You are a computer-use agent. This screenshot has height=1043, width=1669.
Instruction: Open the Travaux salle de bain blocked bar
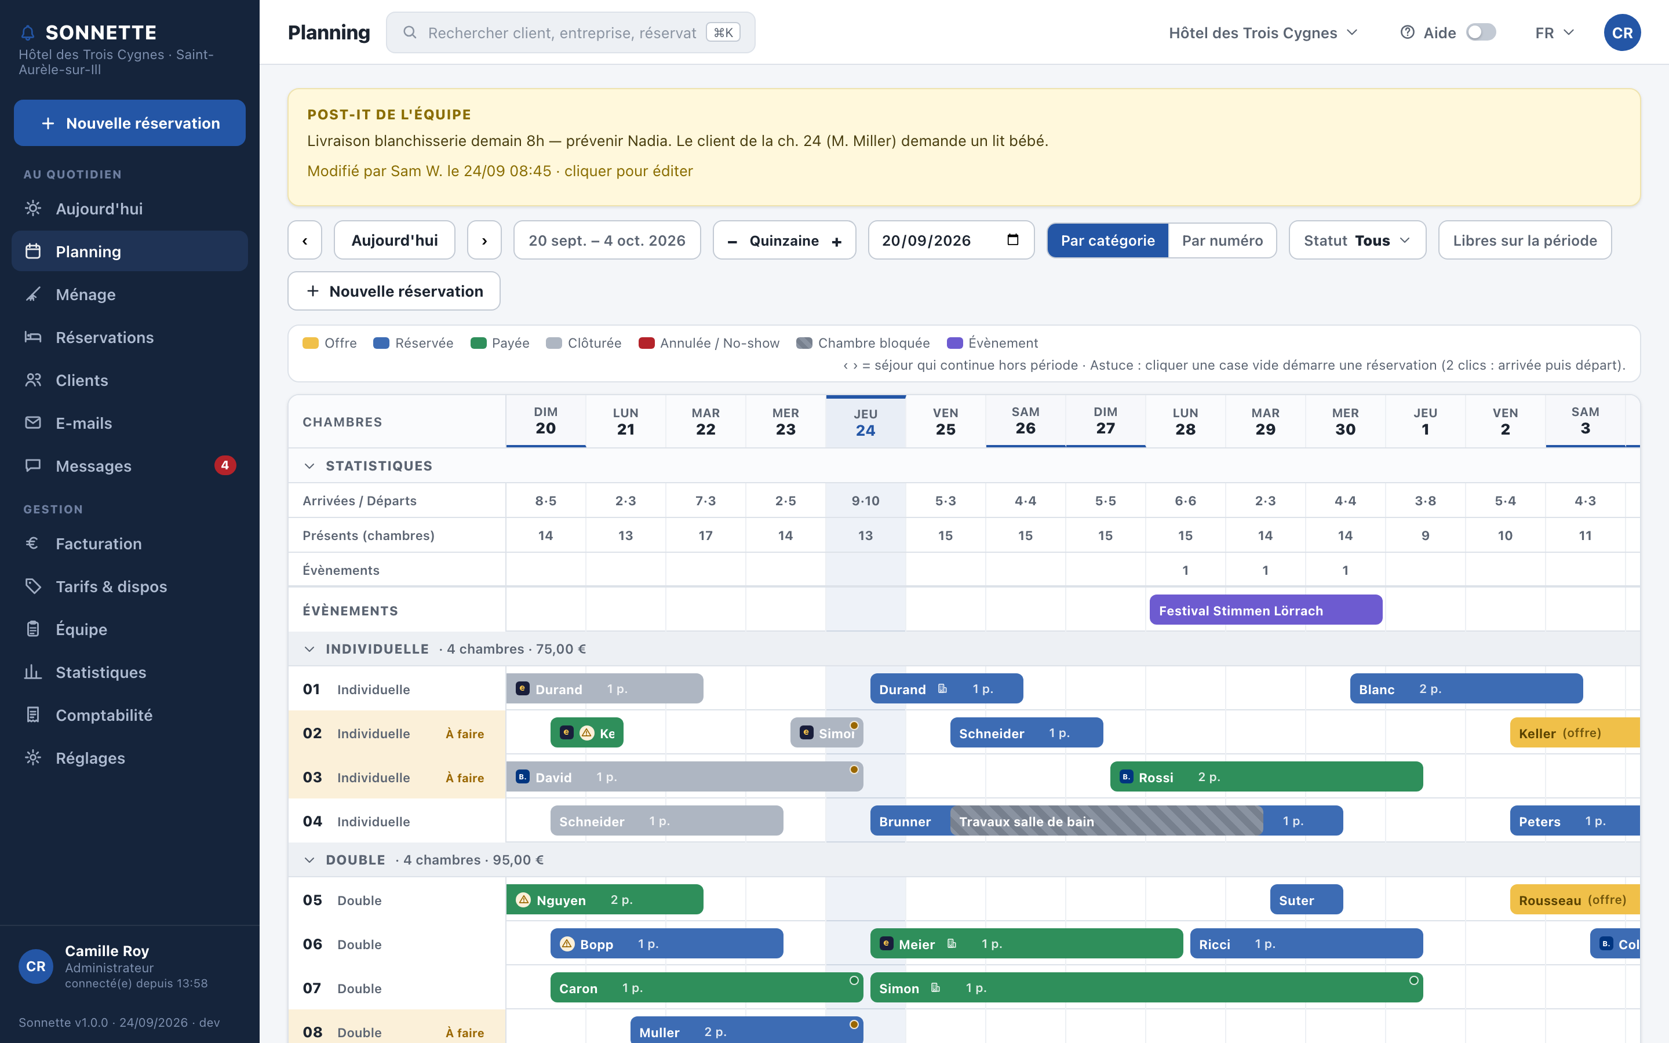1106,821
